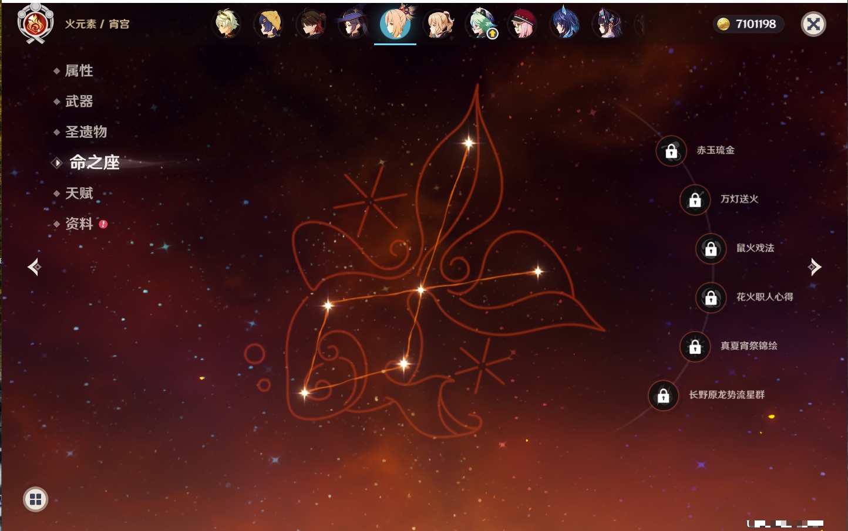Screen dimensions: 848x531
Task: Click the lock icon beside 鼠火戏法
Action: pos(711,248)
